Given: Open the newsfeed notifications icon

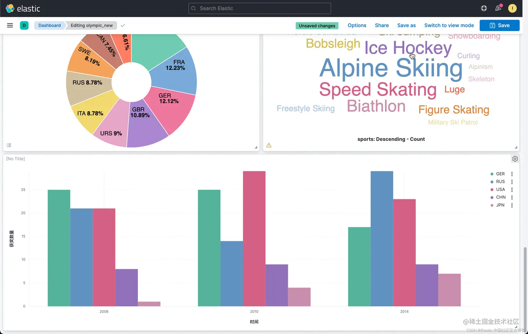Looking at the screenshot, I should (498, 8).
